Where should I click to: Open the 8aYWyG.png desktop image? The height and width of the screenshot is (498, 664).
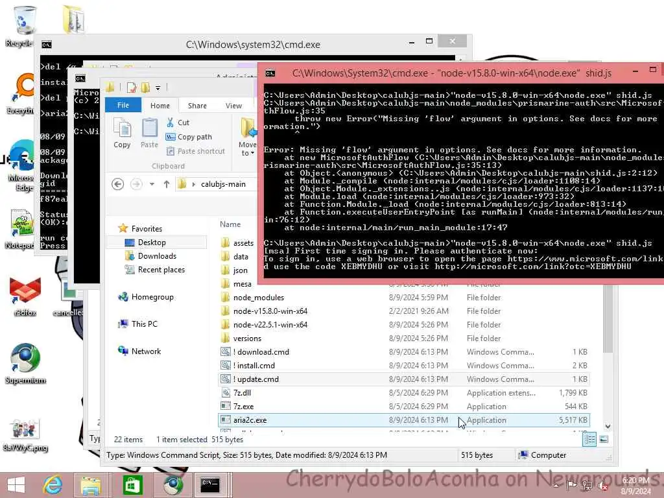(25, 434)
